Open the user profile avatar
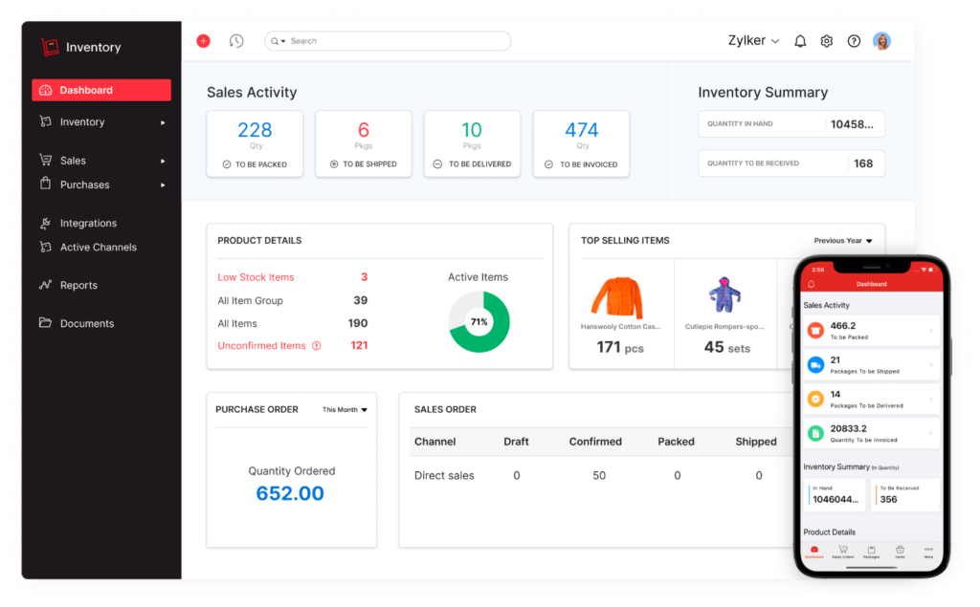Viewport: 980px width, 607px height. tap(881, 41)
